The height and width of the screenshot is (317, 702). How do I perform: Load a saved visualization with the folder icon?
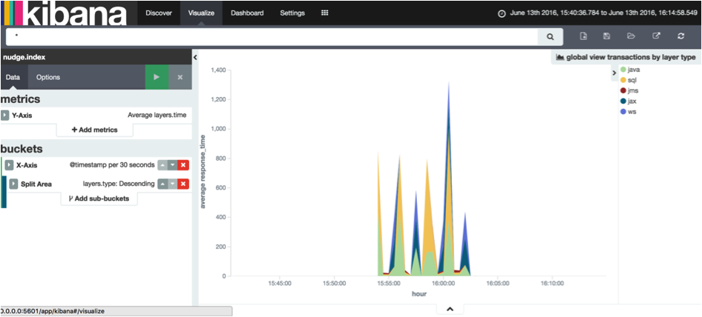(x=632, y=36)
